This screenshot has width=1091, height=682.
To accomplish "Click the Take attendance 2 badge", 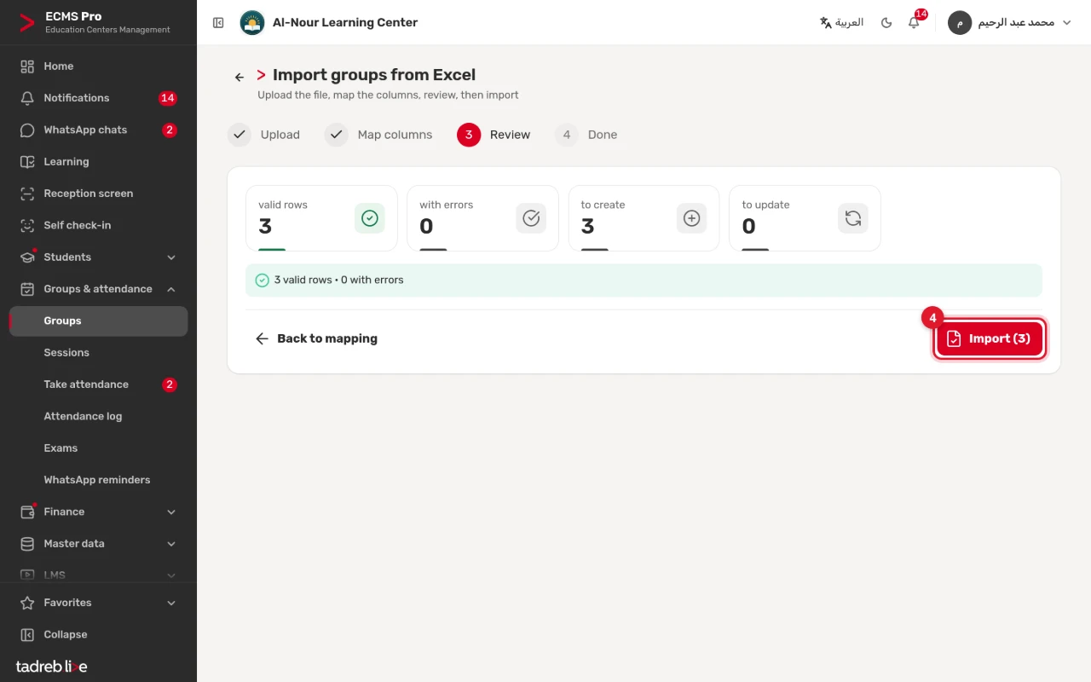I will point(170,384).
